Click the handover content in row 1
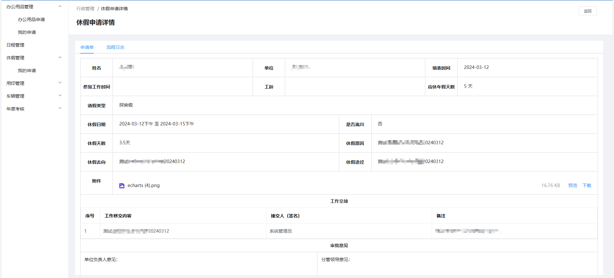The image size is (614, 278). pos(136,231)
